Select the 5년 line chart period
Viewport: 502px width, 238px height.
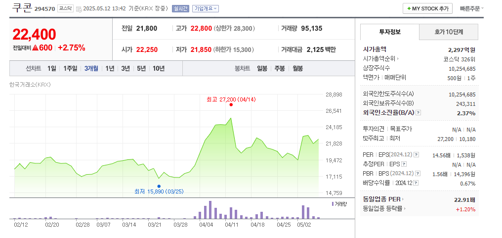[x=141, y=68]
